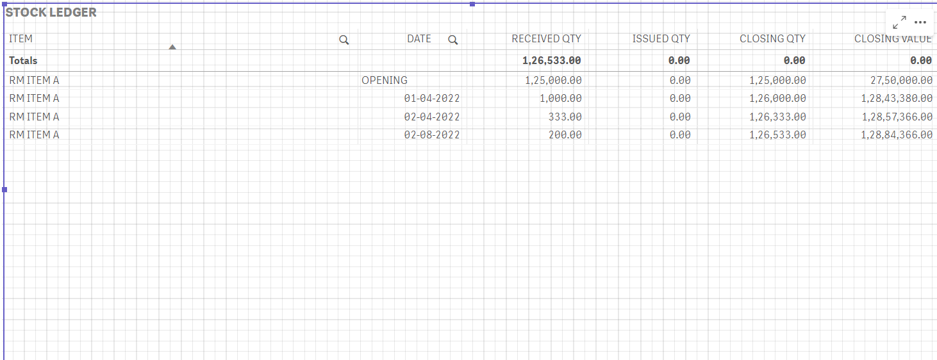Select closing quantity 1,26,533.00 in 02-08-2022 row
Image resolution: width=937 pixels, height=360 pixels.
click(x=777, y=135)
